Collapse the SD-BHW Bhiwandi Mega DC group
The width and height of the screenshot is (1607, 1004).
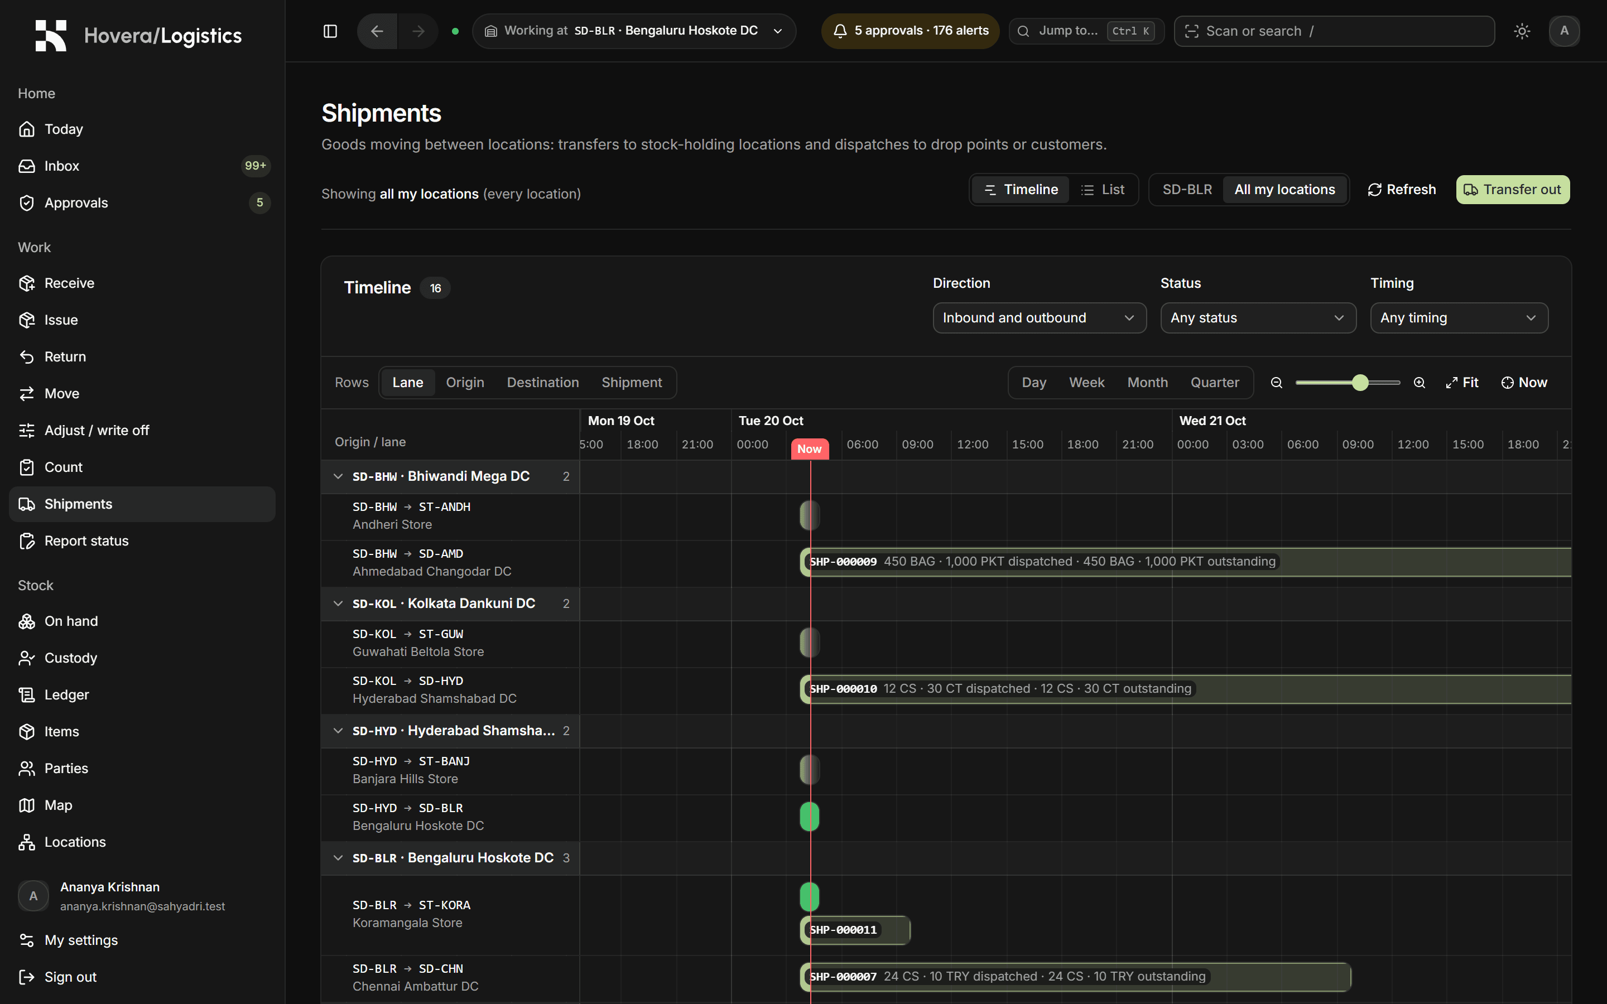(338, 477)
